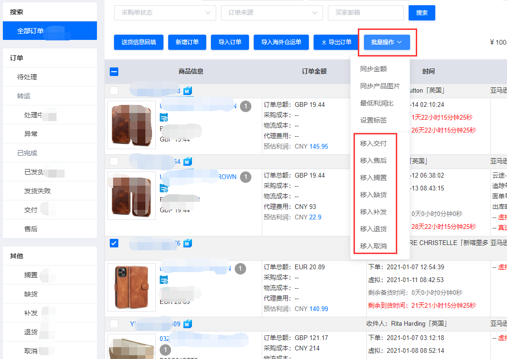
Task: Collapse the 批量操作 dropdown button
Action: tap(386, 42)
